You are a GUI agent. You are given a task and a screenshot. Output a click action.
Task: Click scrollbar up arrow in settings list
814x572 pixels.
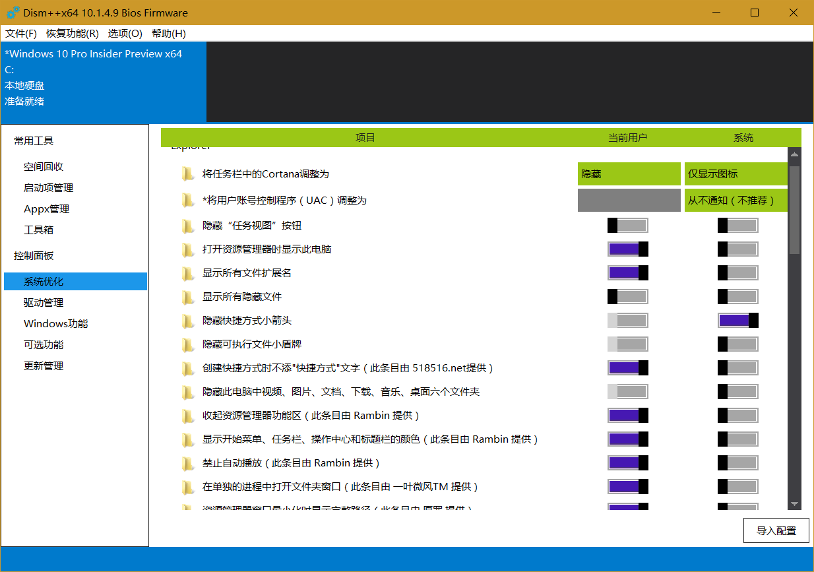[795, 155]
